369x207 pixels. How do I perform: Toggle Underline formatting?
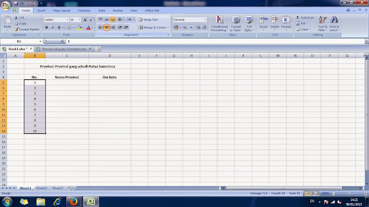[59, 28]
